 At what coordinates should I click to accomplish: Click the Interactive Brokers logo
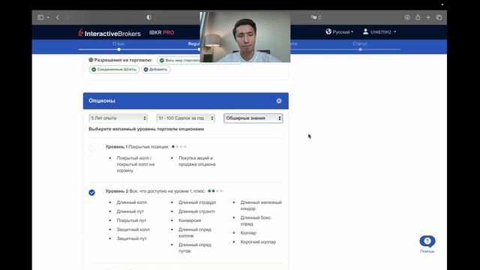click(x=109, y=33)
